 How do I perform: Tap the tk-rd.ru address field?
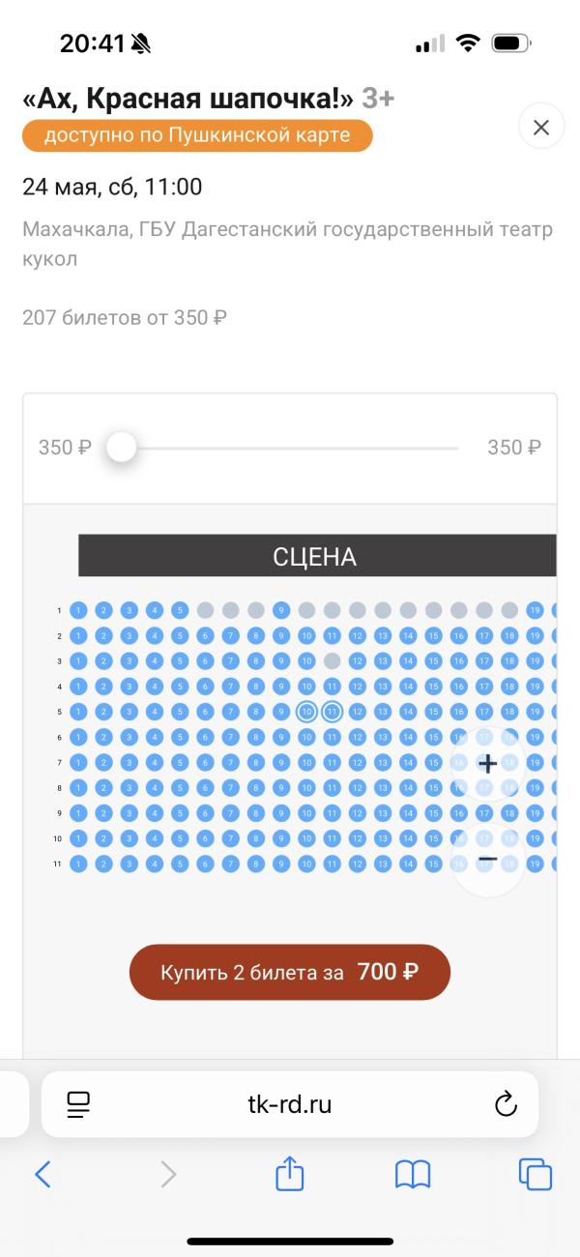(290, 1104)
